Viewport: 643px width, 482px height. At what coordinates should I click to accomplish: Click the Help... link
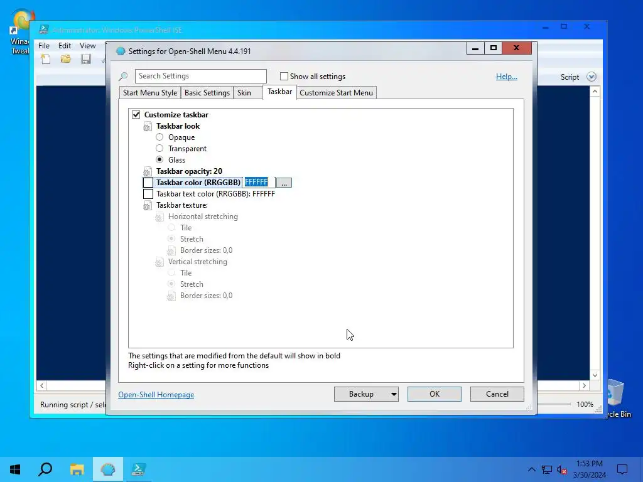pos(507,77)
